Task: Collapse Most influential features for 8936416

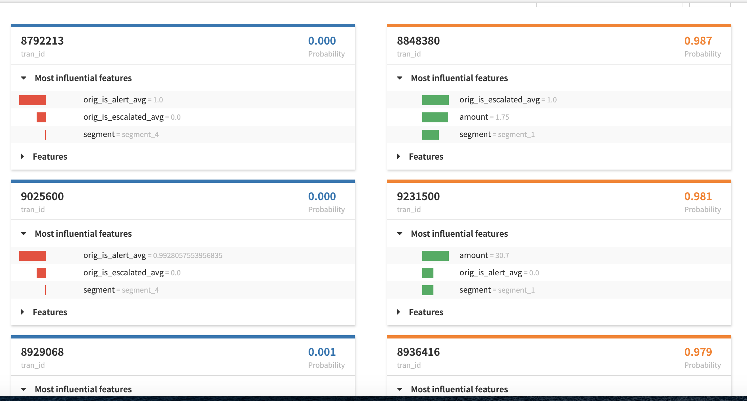Action: click(x=400, y=389)
